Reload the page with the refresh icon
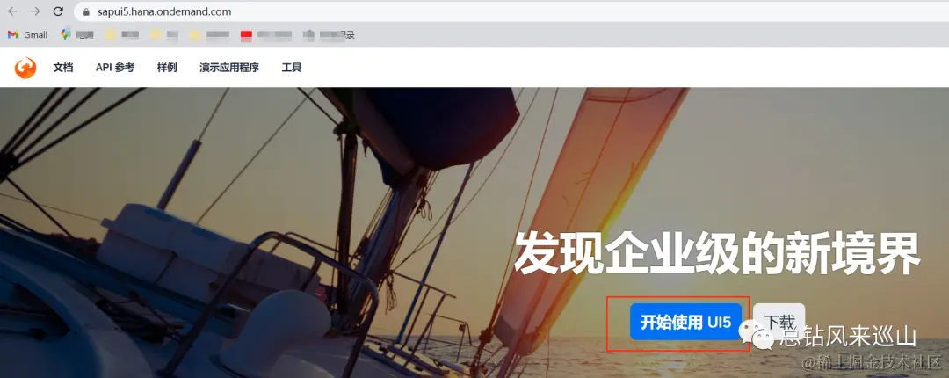 click(58, 11)
